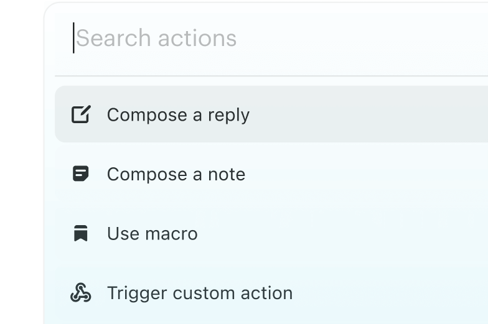Click the note icon beside Compose a note
This screenshot has height=324, width=488.
[x=81, y=174]
